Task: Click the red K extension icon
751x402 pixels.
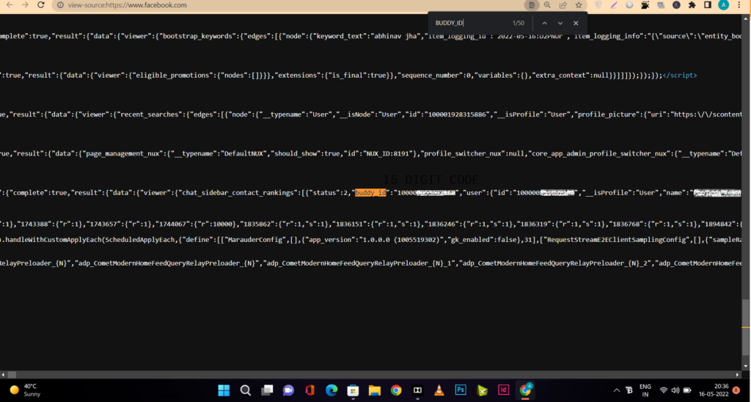Action: pyautogui.click(x=676, y=5)
